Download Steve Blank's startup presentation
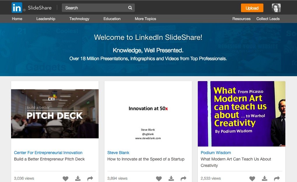 point(171,179)
